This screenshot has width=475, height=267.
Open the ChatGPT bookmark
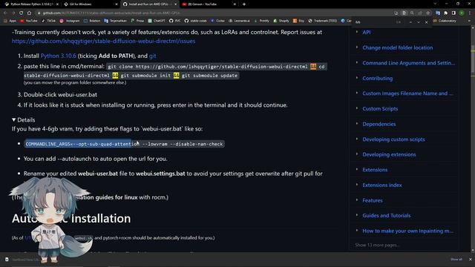157,21
